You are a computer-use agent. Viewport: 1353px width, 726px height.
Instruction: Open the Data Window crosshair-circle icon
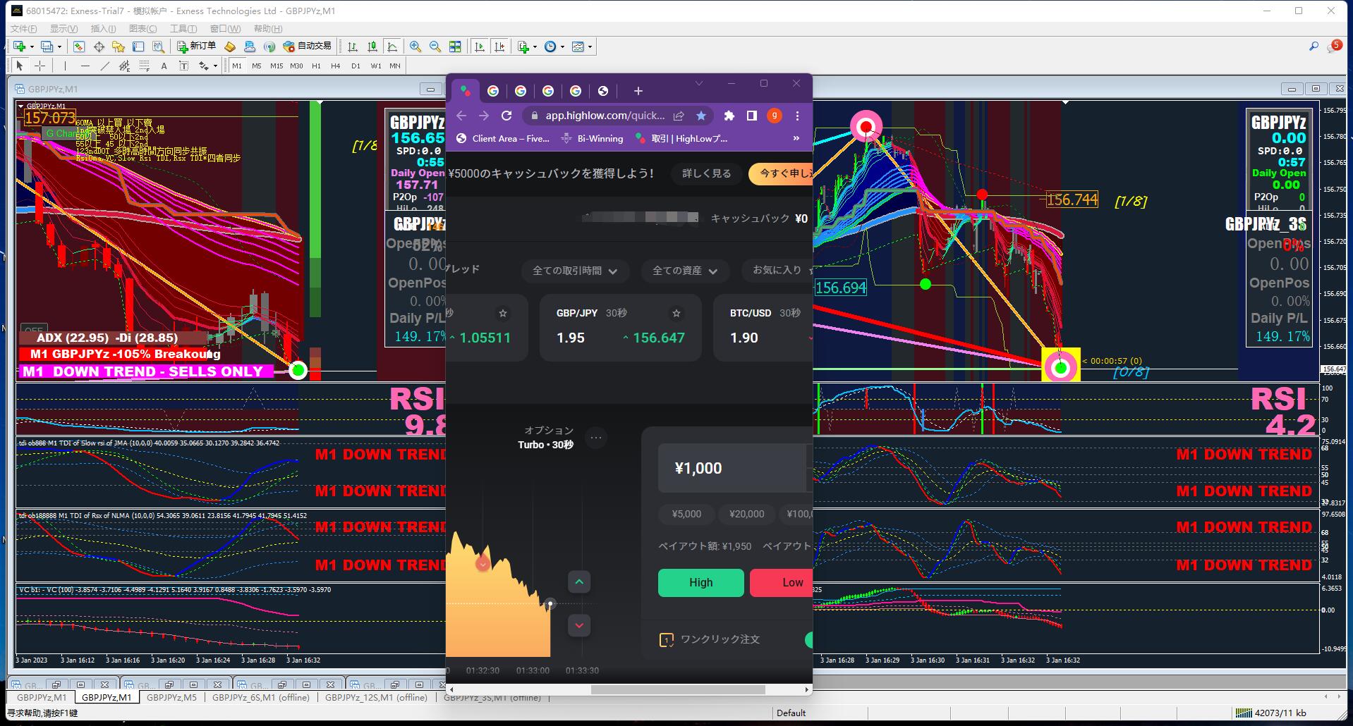(99, 47)
